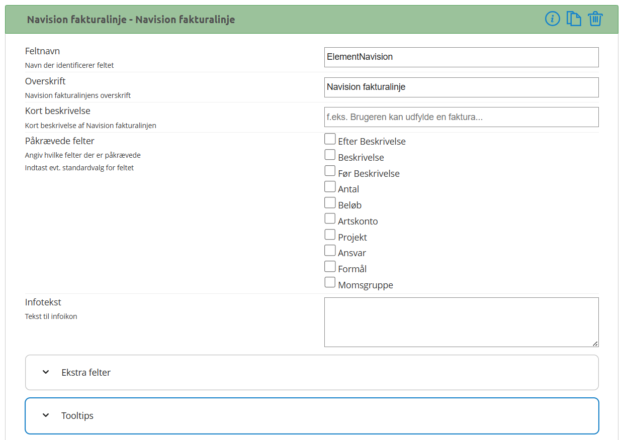
Task: Click inside the Infotekst textarea
Action: (x=461, y=322)
